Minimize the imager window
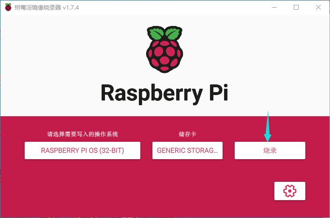 click(274, 7)
